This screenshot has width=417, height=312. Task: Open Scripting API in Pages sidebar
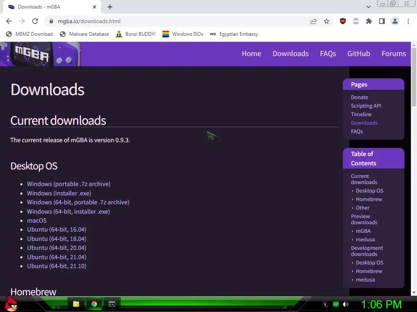click(366, 106)
